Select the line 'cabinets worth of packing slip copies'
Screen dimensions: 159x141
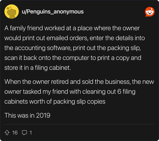(55, 102)
